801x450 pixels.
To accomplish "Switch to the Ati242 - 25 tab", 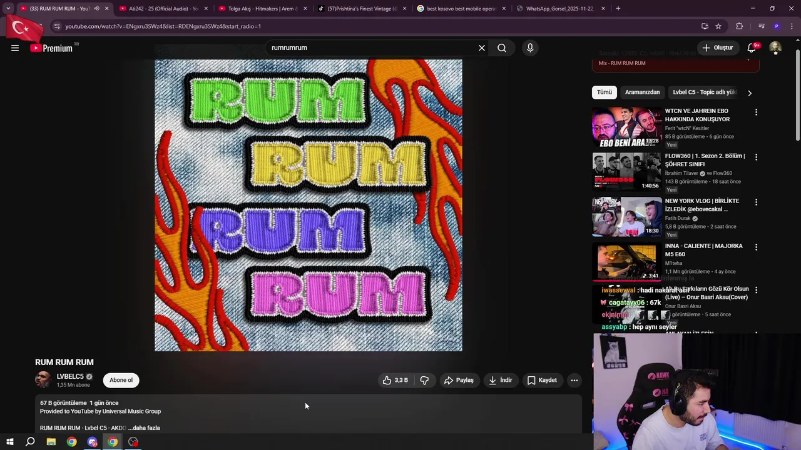I will coord(163,9).
